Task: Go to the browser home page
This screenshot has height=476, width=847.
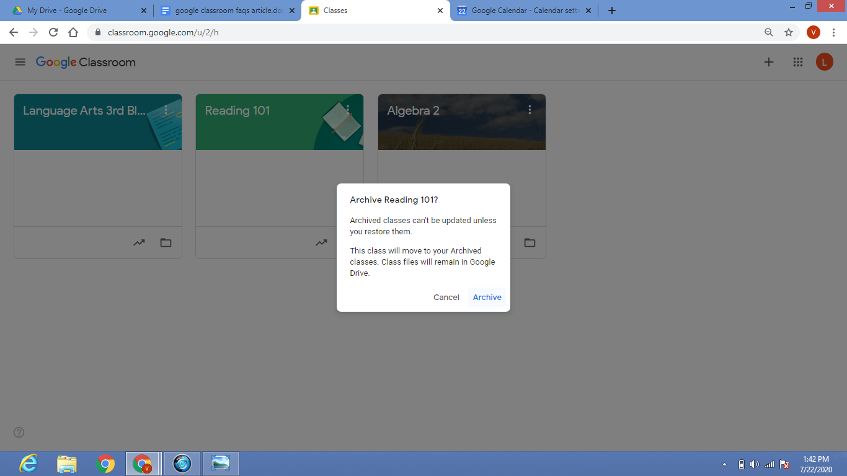Action: point(73,32)
